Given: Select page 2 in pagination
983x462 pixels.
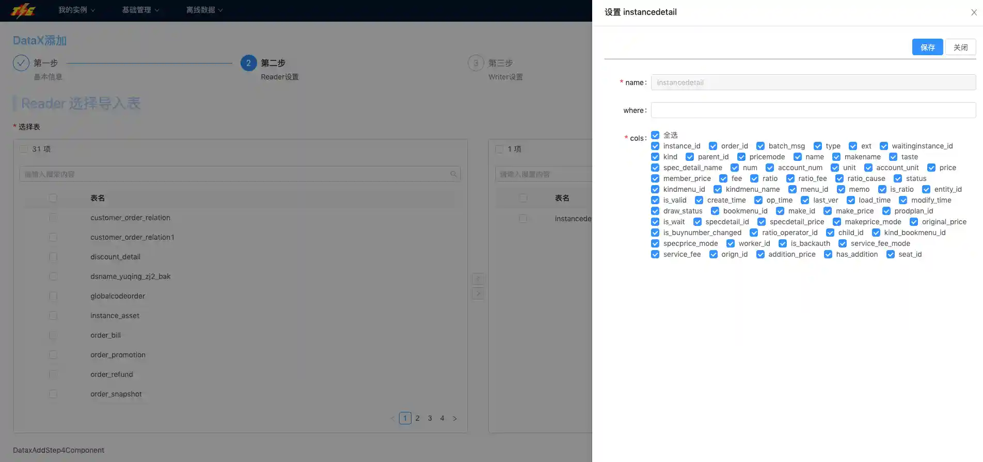Looking at the screenshot, I should click(417, 418).
